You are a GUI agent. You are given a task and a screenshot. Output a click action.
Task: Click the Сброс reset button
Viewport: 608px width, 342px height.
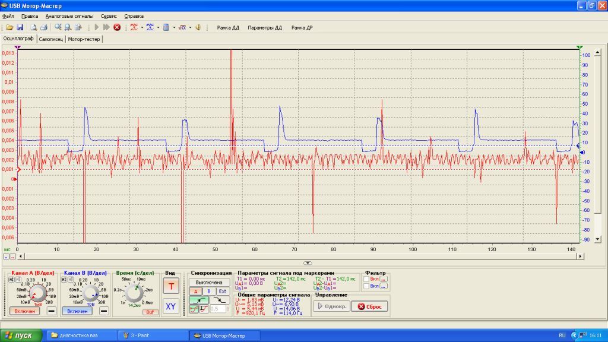[x=369, y=306]
